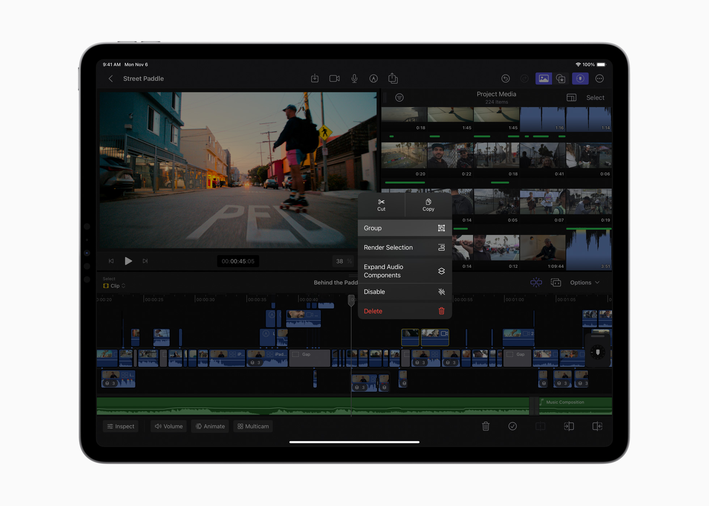Open the import media icon
709x506 pixels.
click(x=315, y=78)
